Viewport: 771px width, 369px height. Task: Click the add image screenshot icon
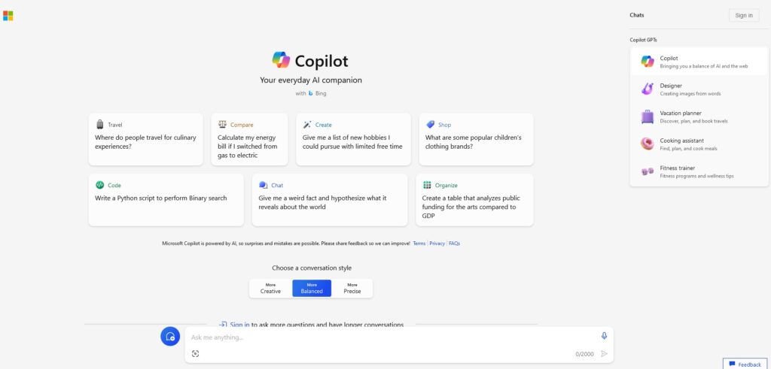[x=195, y=353]
